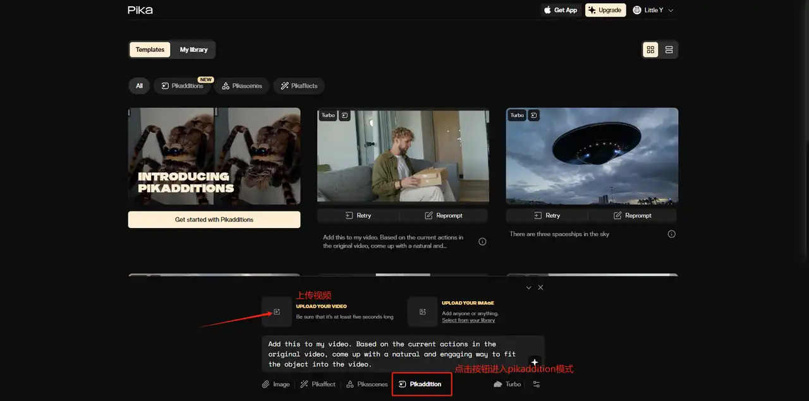Image resolution: width=809 pixels, height=401 pixels.
Task: Open the Turbo model selector
Action: [508, 384]
